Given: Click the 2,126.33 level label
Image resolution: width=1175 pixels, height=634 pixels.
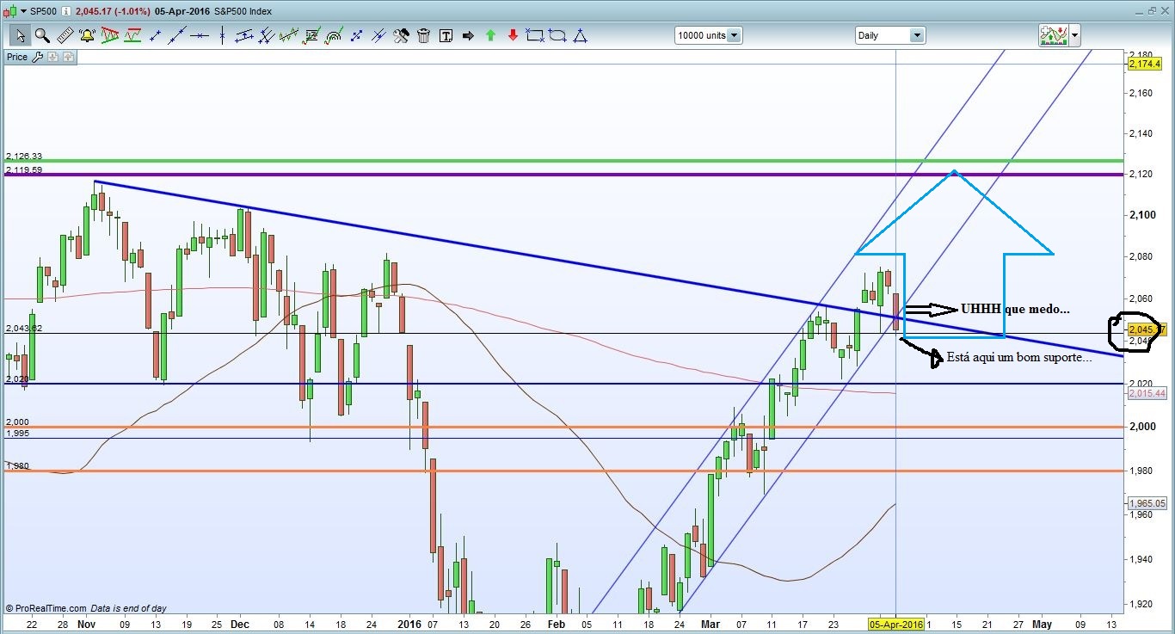Looking at the screenshot, I should coord(23,157).
